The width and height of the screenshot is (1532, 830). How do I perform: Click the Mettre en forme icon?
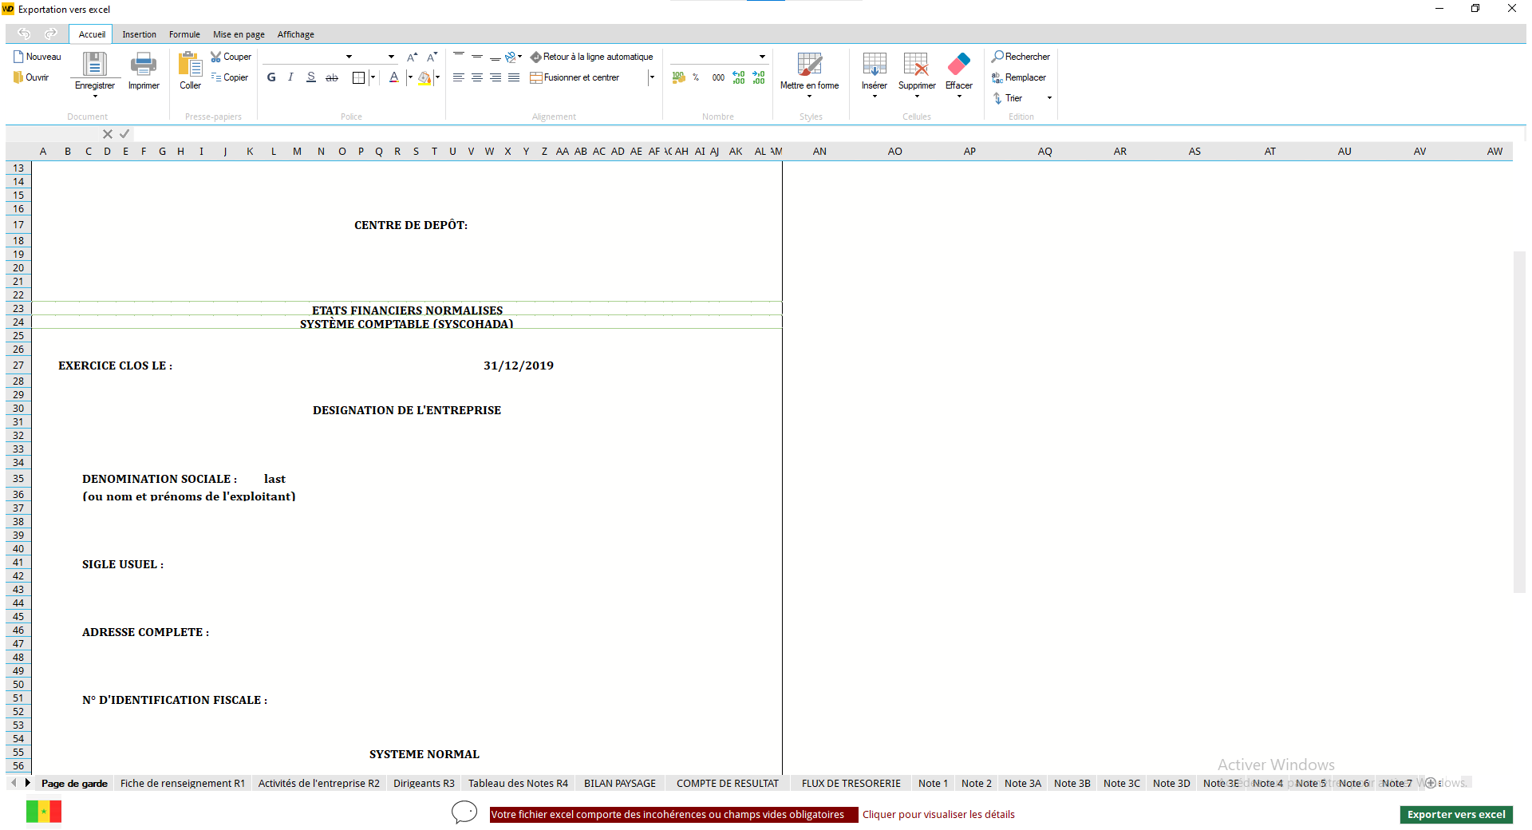click(x=809, y=65)
